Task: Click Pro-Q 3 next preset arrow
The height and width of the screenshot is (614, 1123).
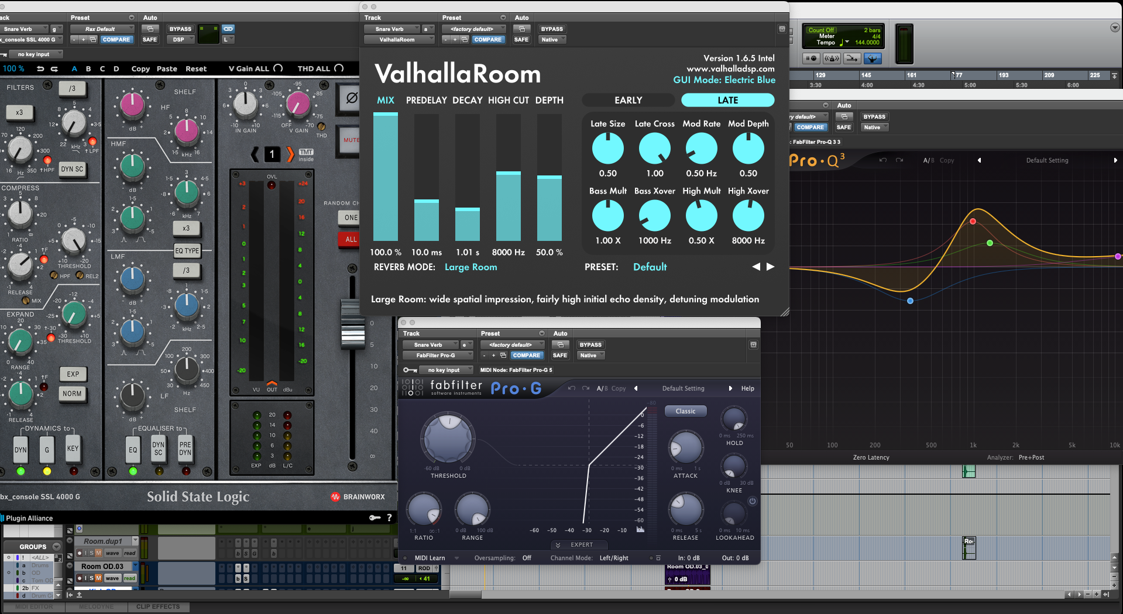Action: 1115,160
